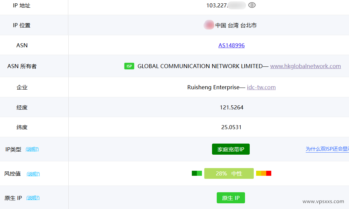Click the yellow risk swatch
This screenshot has height=209, width=349.
258,173
